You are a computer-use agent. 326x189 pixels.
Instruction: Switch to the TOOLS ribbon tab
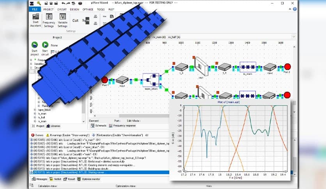point(101,9)
